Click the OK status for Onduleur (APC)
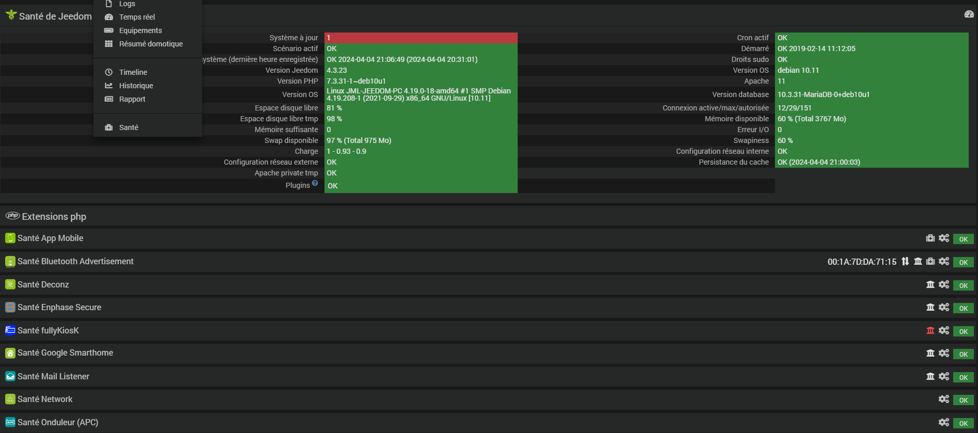This screenshot has height=433, width=978. point(964,423)
